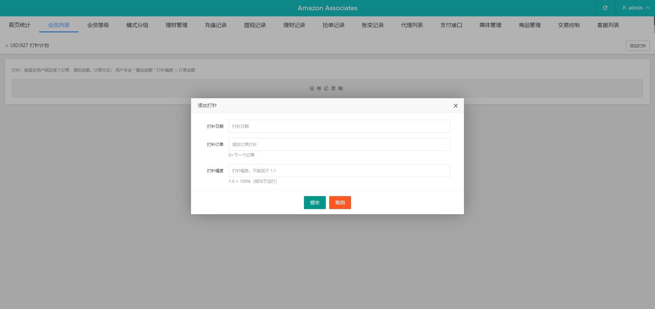Open the 商品管理 tab
The height and width of the screenshot is (309, 655).
coord(529,25)
